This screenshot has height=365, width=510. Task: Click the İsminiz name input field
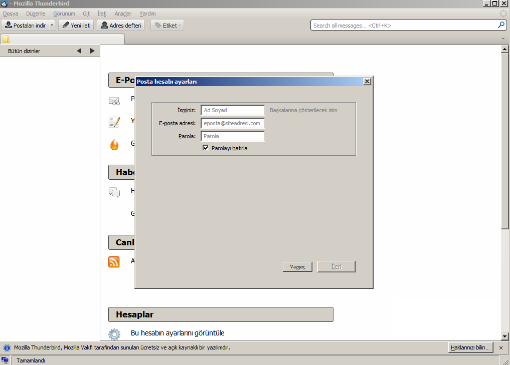(x=233, y=110)
